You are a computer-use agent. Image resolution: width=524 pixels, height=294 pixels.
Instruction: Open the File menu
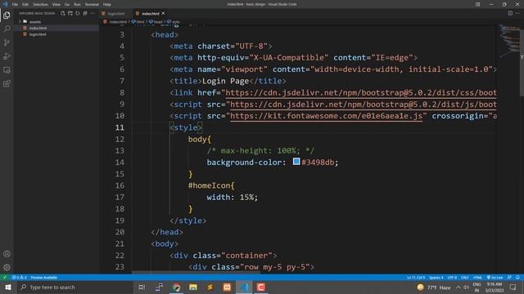click(15, 4)
